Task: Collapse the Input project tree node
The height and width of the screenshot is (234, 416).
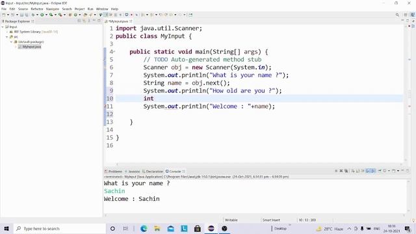Action: tap(3, 27)
